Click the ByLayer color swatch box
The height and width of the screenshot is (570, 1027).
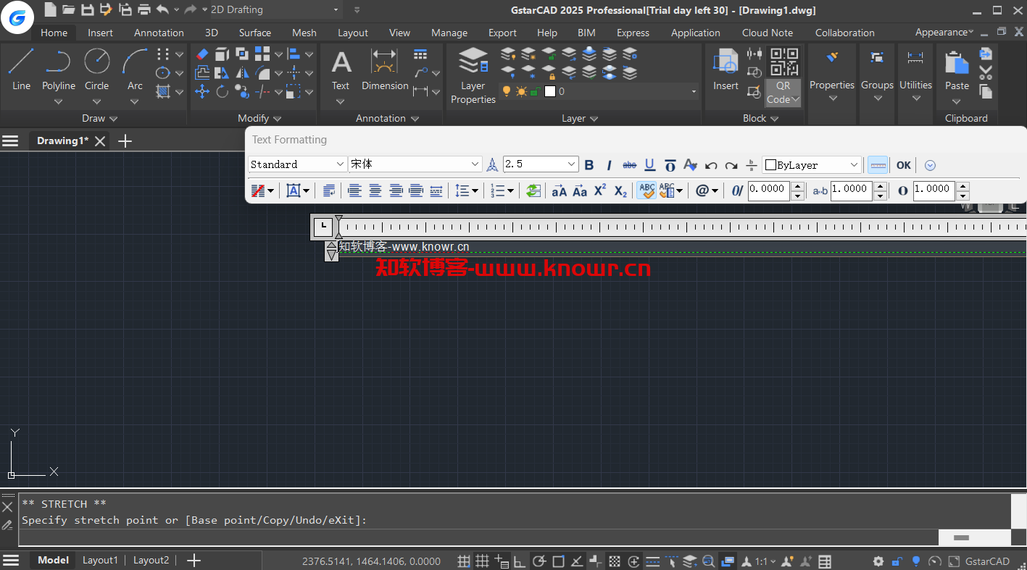tap(770, 165)
